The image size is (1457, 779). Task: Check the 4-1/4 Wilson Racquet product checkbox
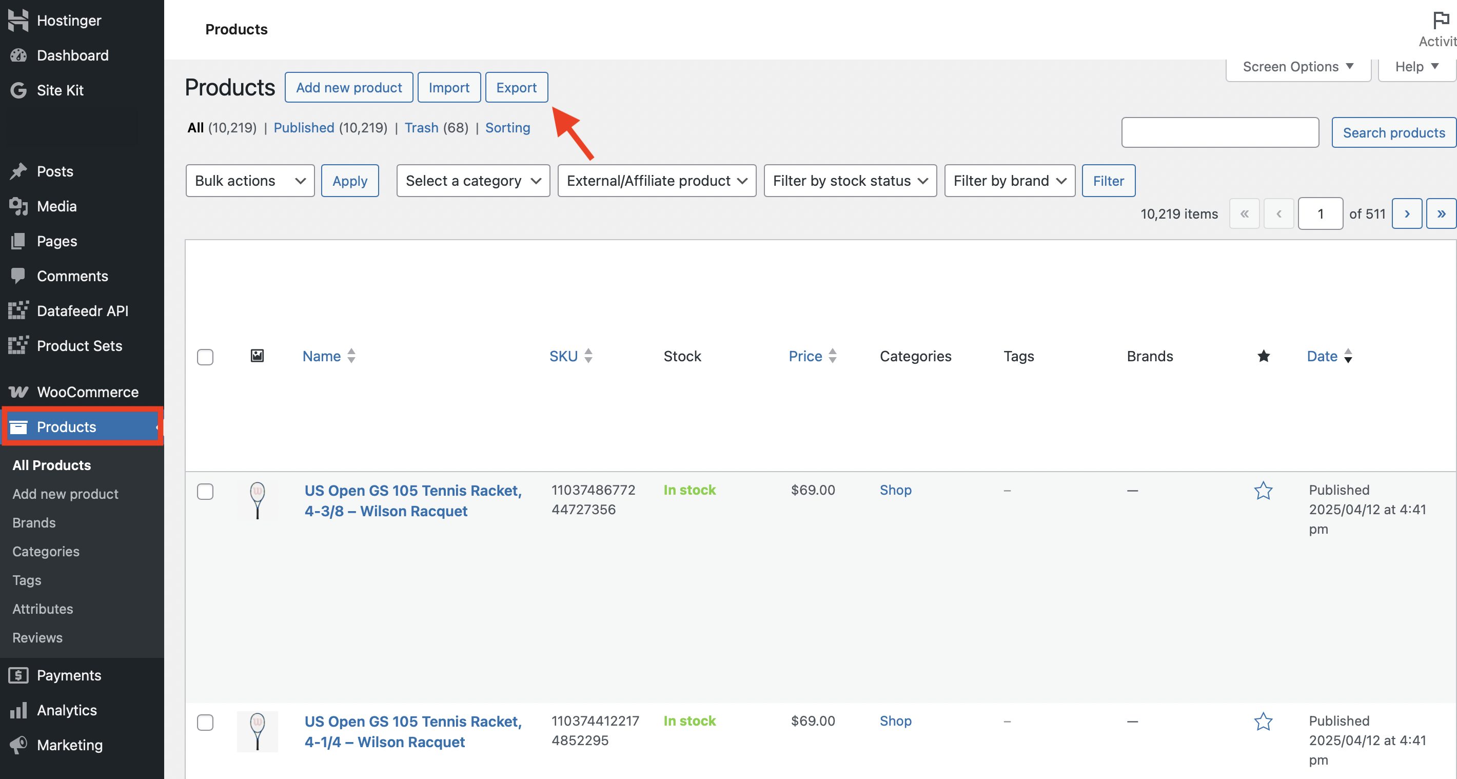[x=205, y=723]
